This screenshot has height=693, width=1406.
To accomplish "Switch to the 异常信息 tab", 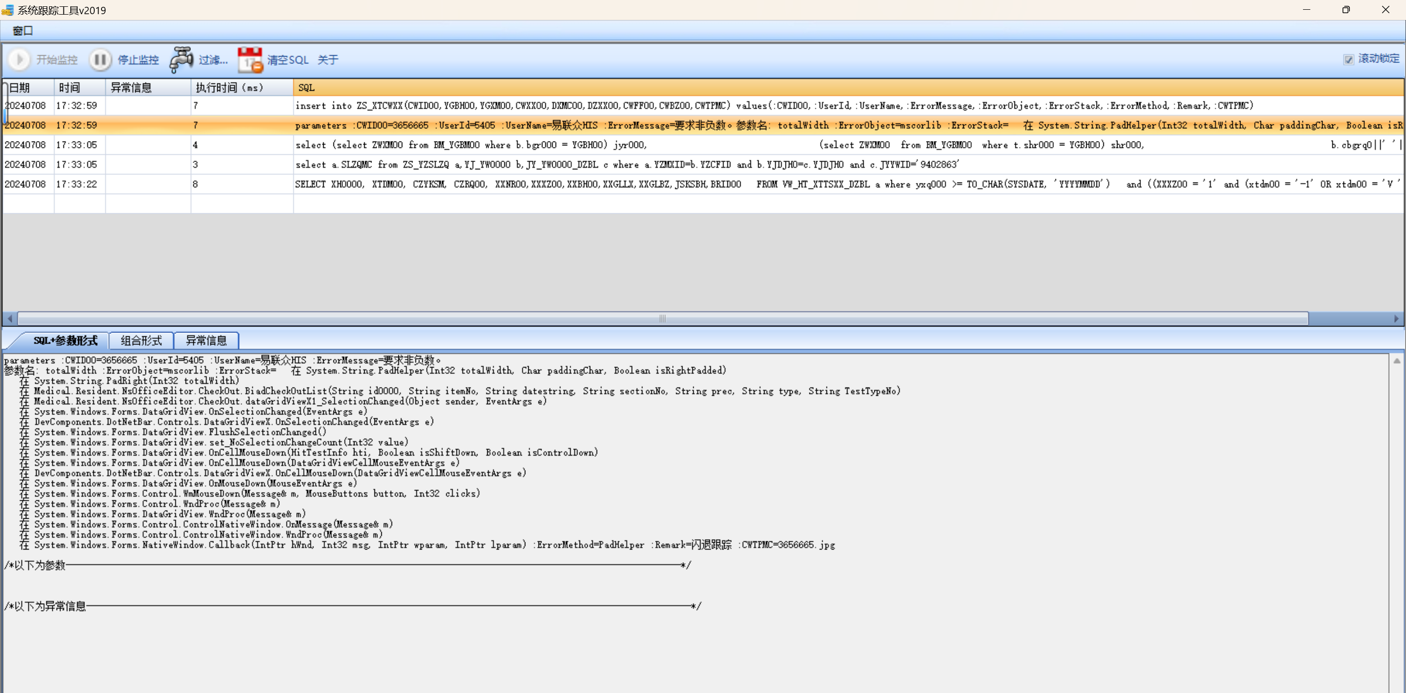I will pos(206,341).
